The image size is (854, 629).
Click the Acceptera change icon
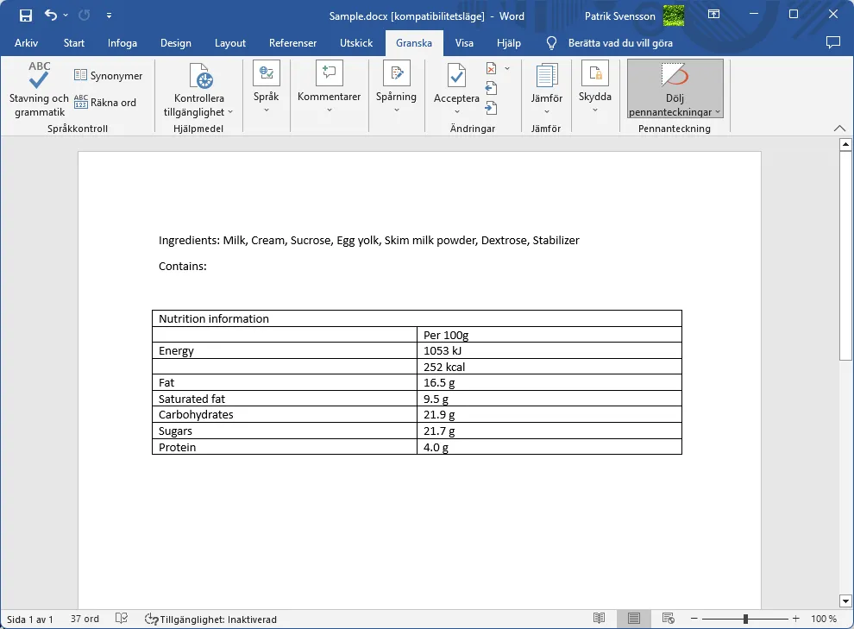point(456,76)
